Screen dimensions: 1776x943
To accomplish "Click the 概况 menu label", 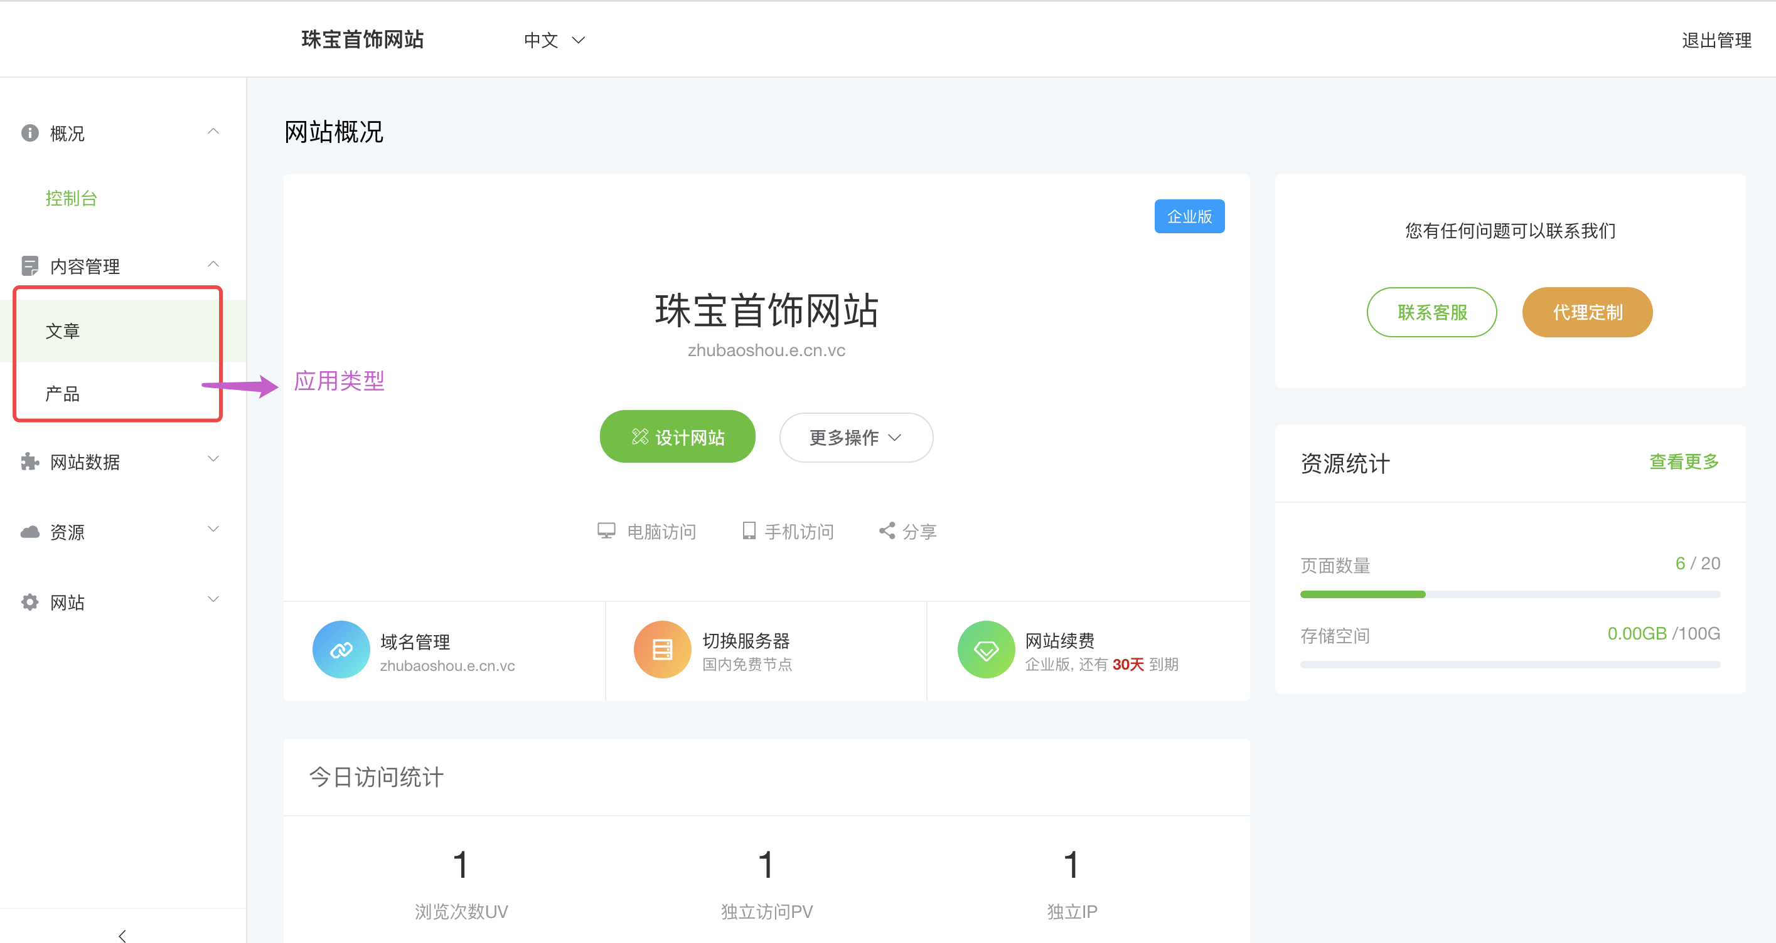I will tap(68, 133).
